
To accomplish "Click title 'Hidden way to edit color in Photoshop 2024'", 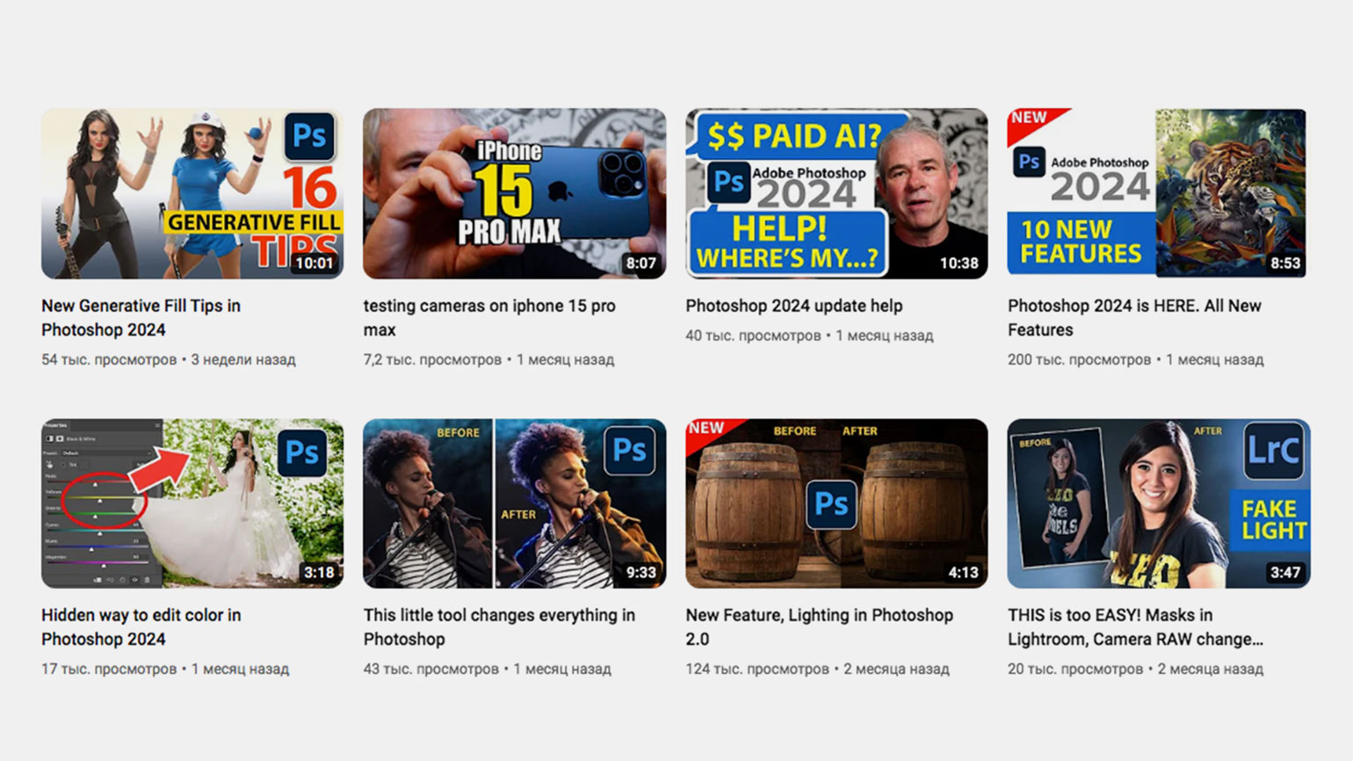I will coord(141,627).
